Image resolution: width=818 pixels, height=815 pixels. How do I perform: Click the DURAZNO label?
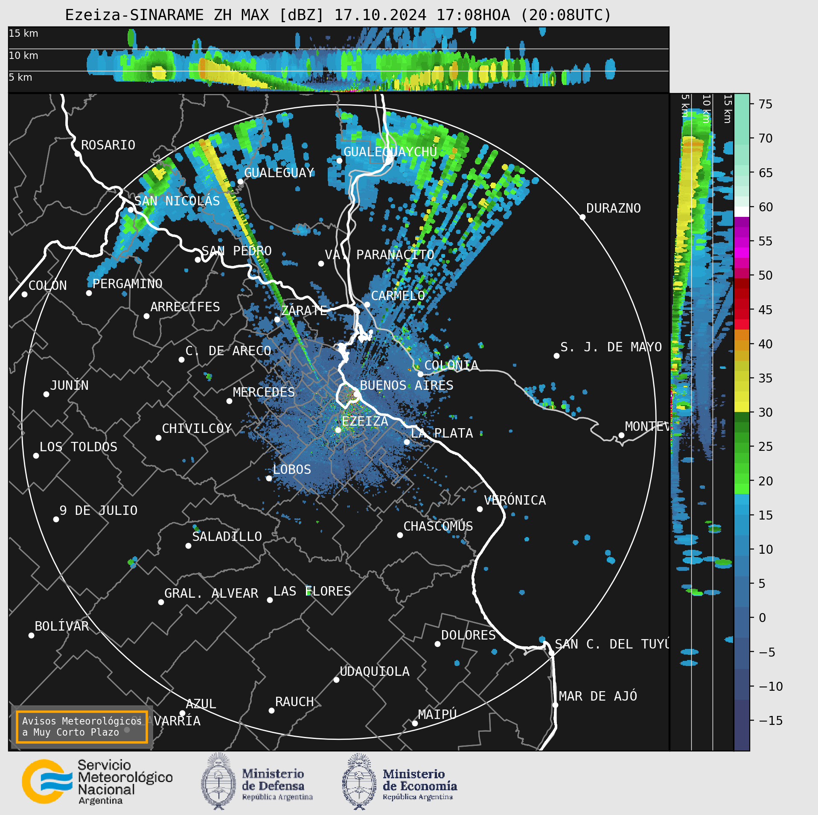(614, 208)
